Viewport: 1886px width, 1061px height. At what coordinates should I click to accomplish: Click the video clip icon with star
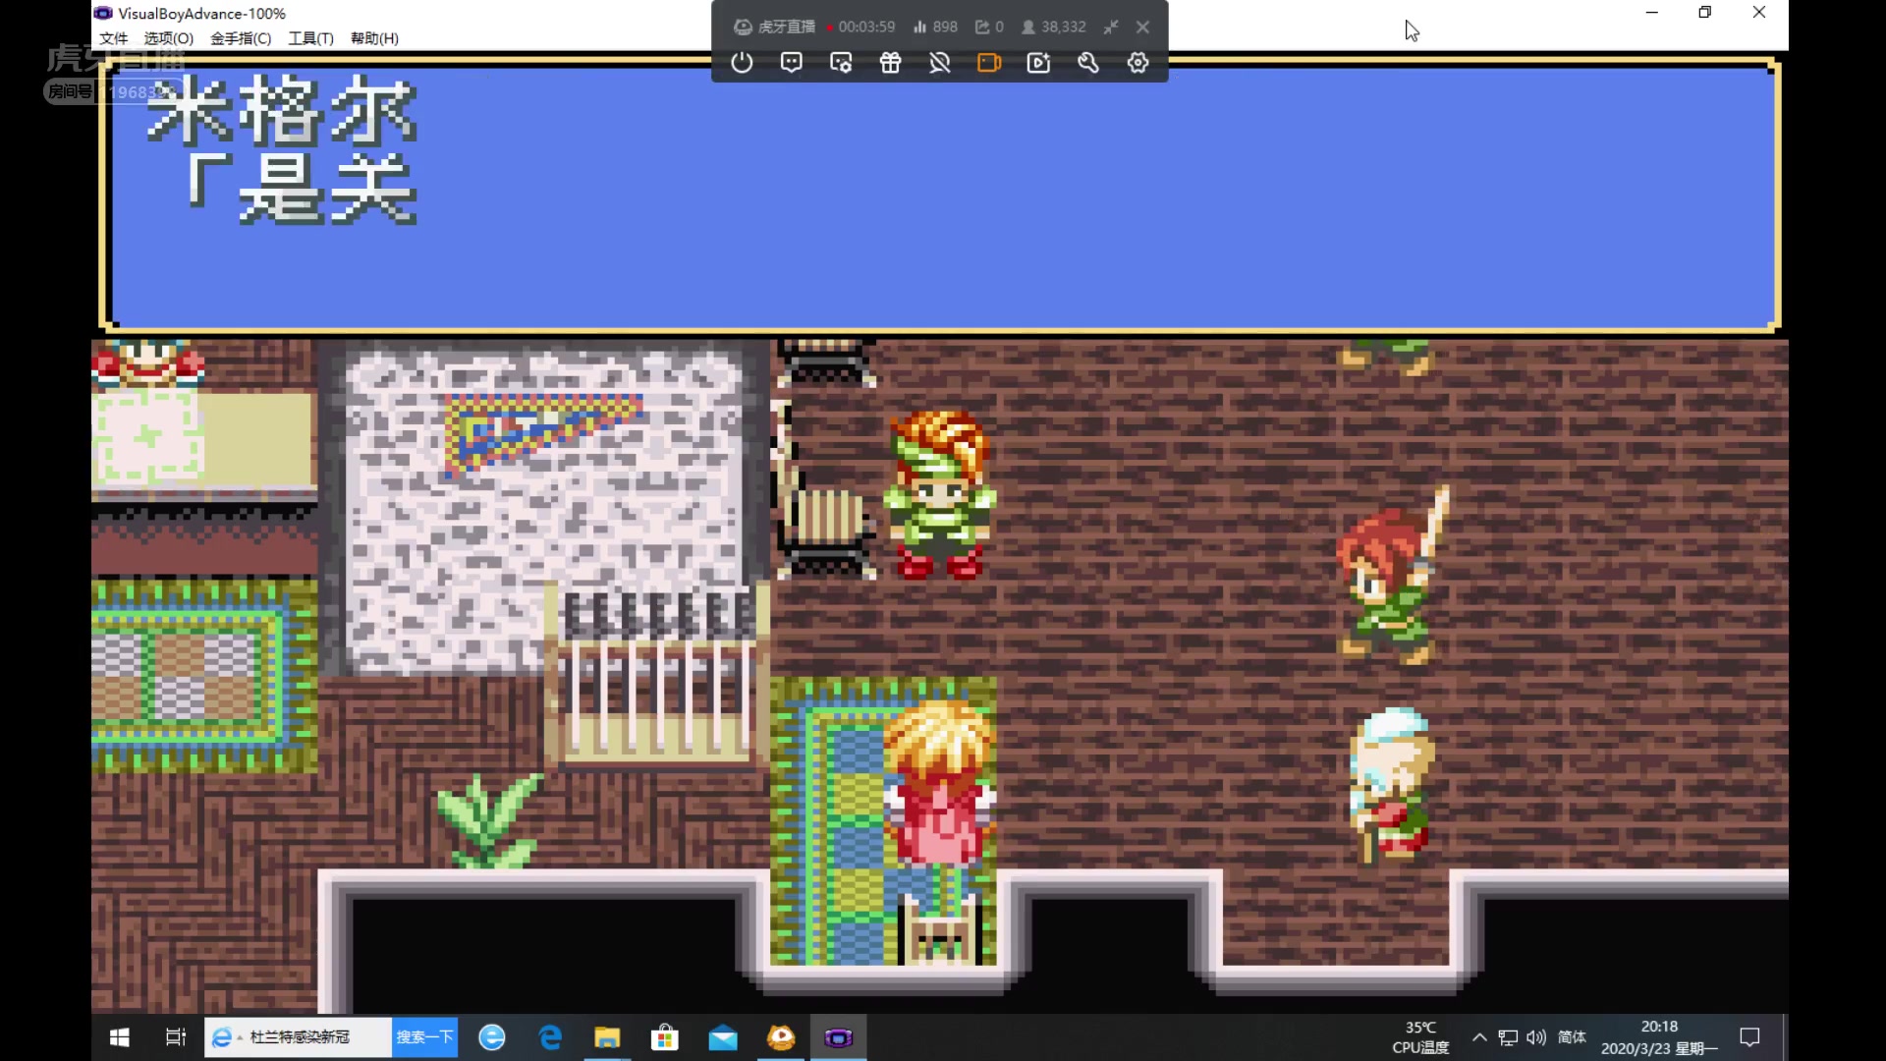point(1038,63)
